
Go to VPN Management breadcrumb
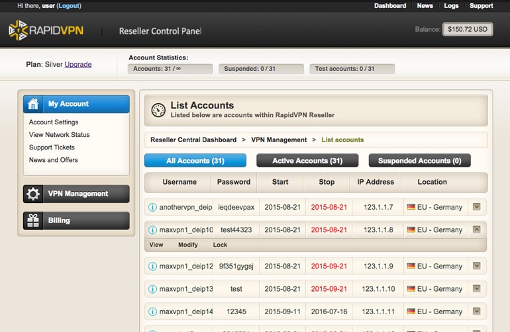(279, 140)
